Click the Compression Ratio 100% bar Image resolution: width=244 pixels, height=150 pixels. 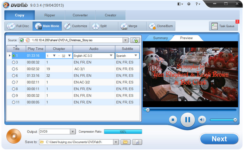click(123, 132)
